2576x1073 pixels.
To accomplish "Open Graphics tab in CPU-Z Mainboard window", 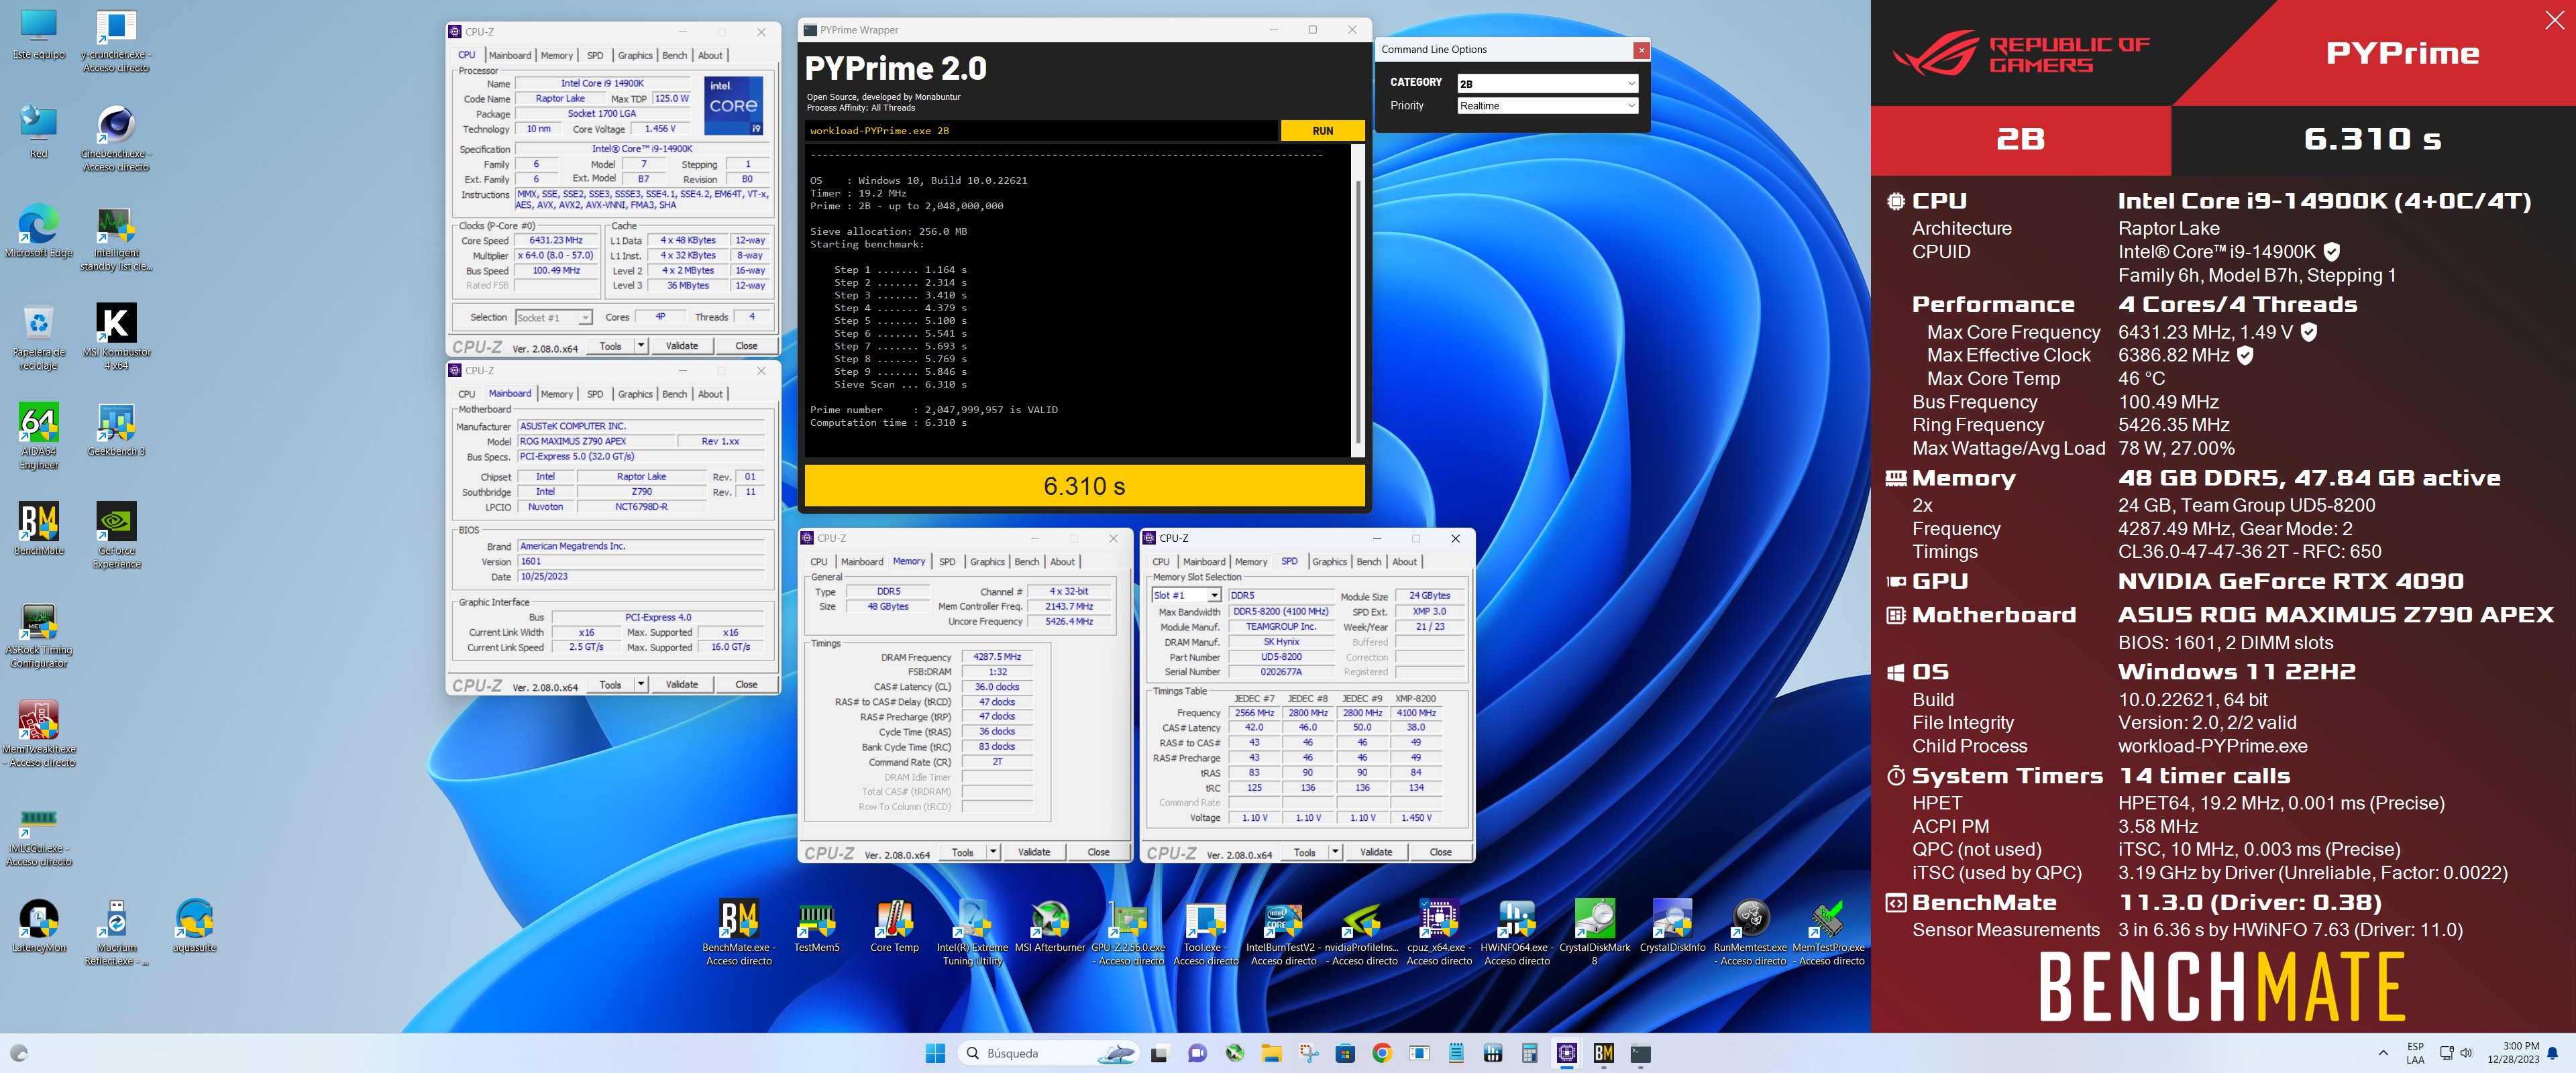I will pyautogui.click(x=635, y=394).
